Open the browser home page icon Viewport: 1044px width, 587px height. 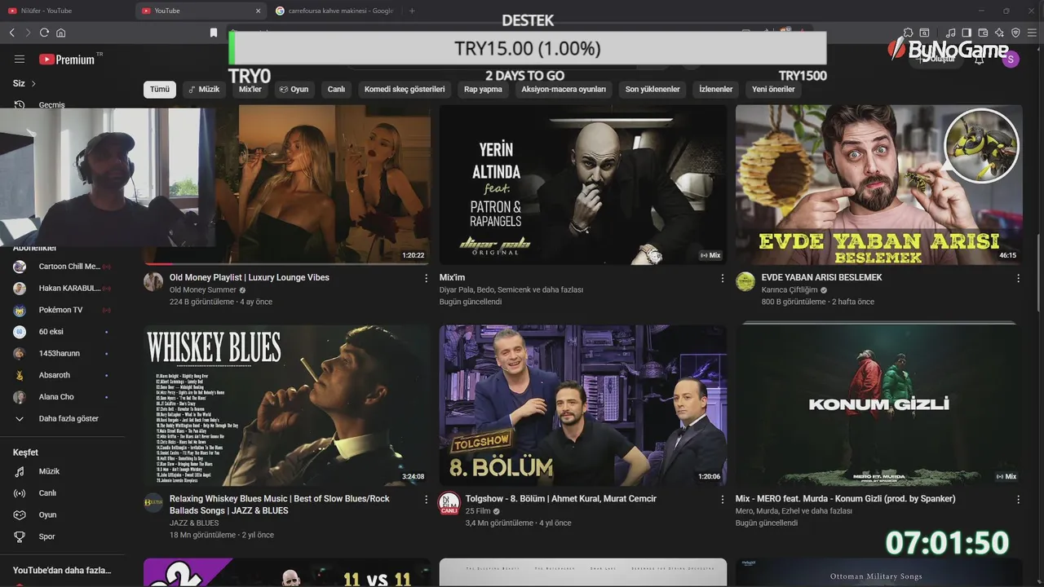(x=60, y=33)
